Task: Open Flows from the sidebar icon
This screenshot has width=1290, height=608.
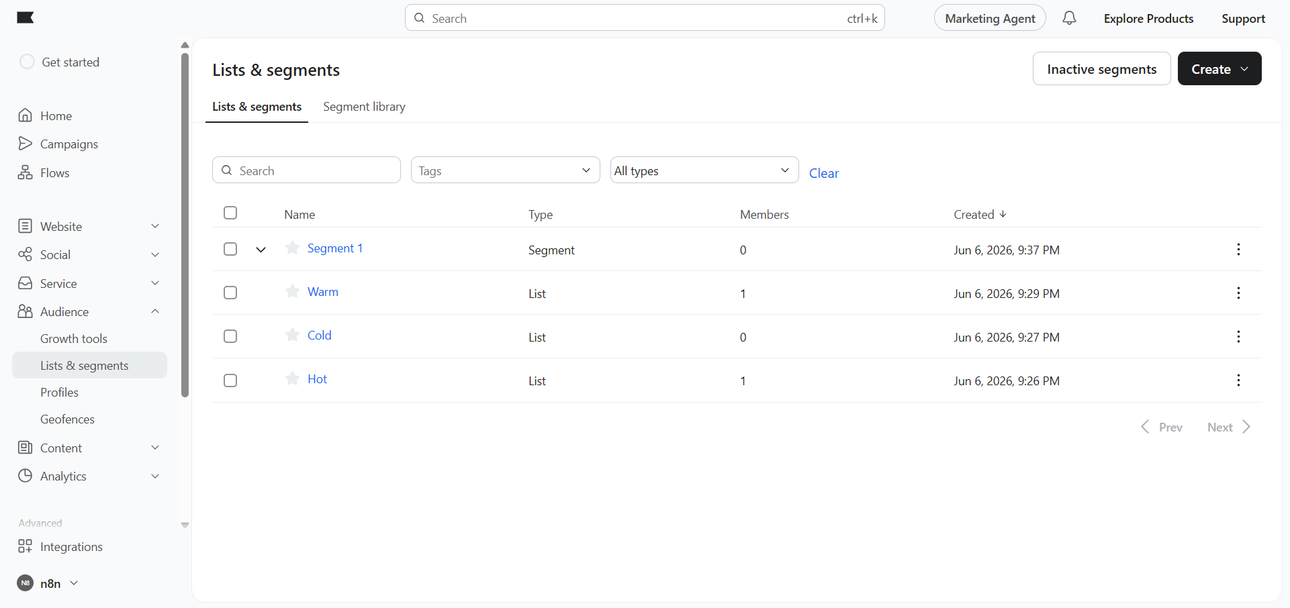Action: pyautogui.click(x=26, y=172)
